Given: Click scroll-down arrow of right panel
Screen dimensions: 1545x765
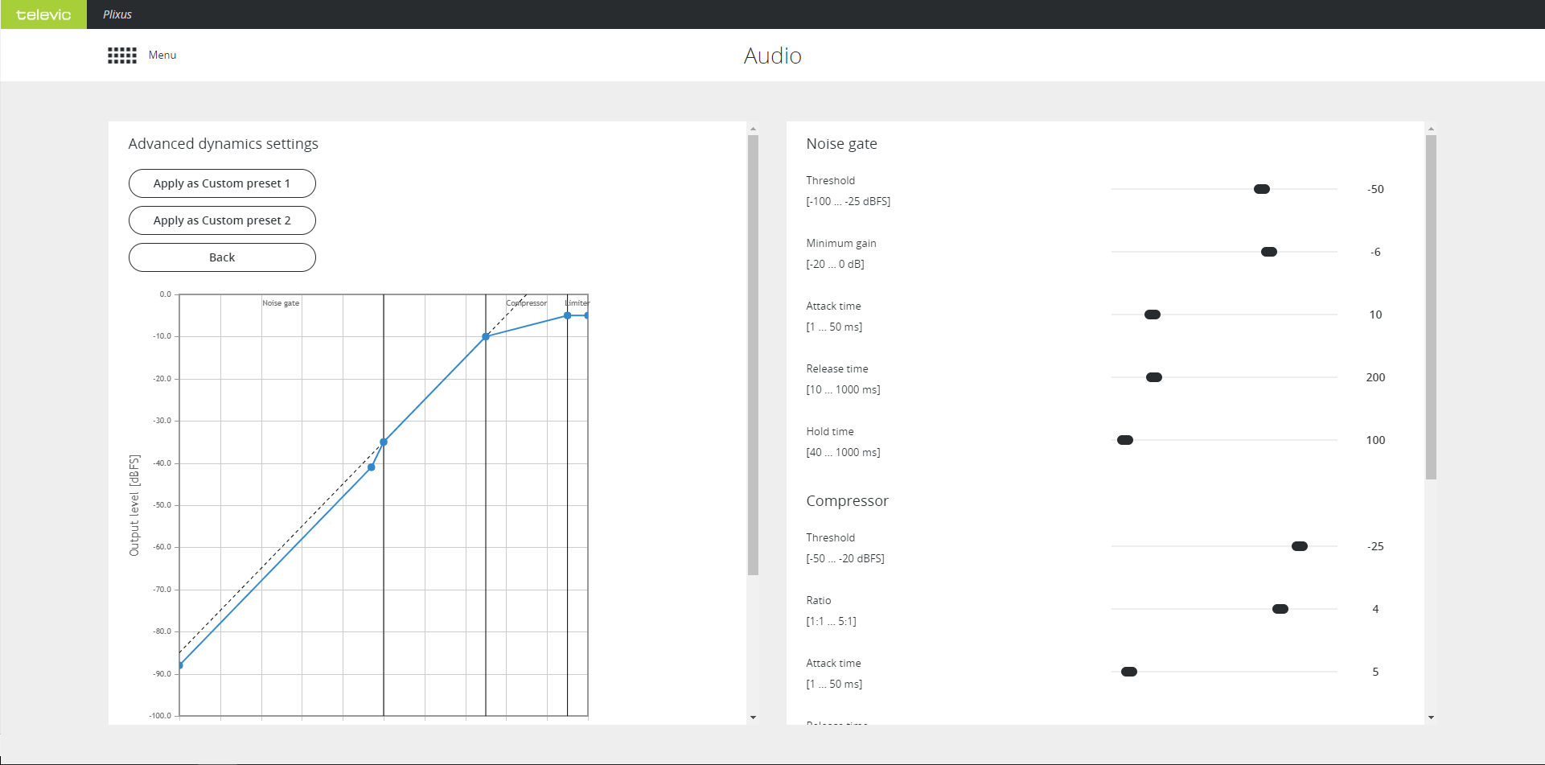Looking at the screenshot, I should (x=1431, y=717).
